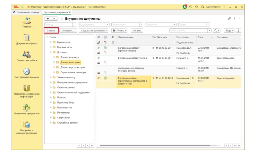Screen dimensions: 266x155
Task: Select Строительные договоры folder
Action: (73, 72)
